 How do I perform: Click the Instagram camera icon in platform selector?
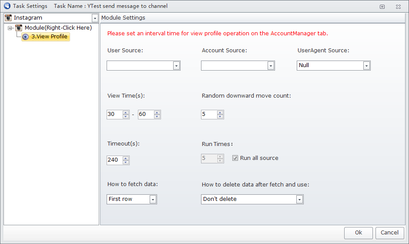point(8,18)
